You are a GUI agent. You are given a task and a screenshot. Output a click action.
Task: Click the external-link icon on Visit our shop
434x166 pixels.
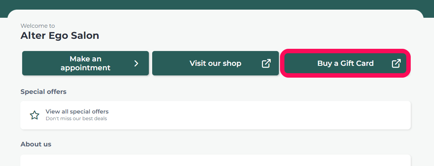(x=266, y=64)
